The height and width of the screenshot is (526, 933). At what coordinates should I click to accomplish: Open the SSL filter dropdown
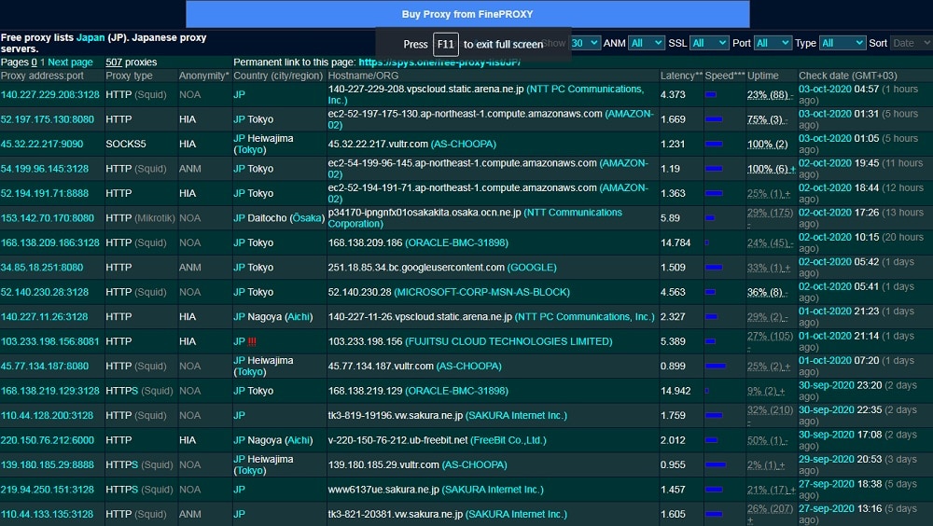pos(709,43)
